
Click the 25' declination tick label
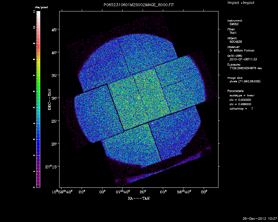click(x=54, y=121)
